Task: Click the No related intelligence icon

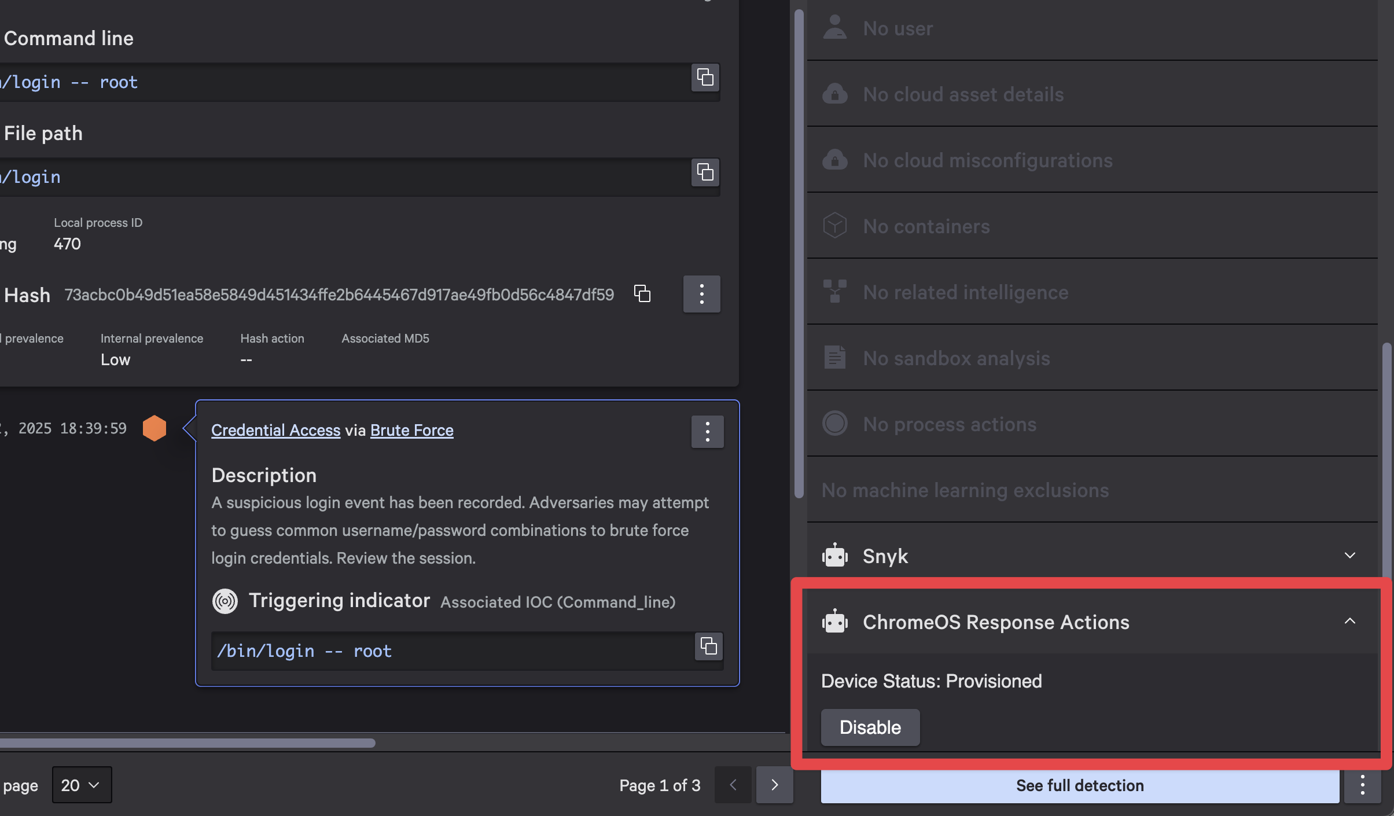Action: pyautogui.click(x=834, y=291)
